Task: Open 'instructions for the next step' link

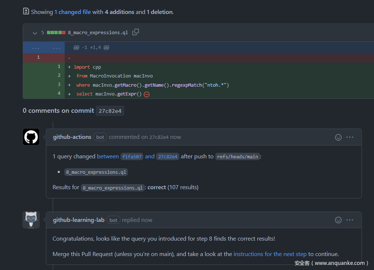Action: pyautogui.click(x=270, y=254)
